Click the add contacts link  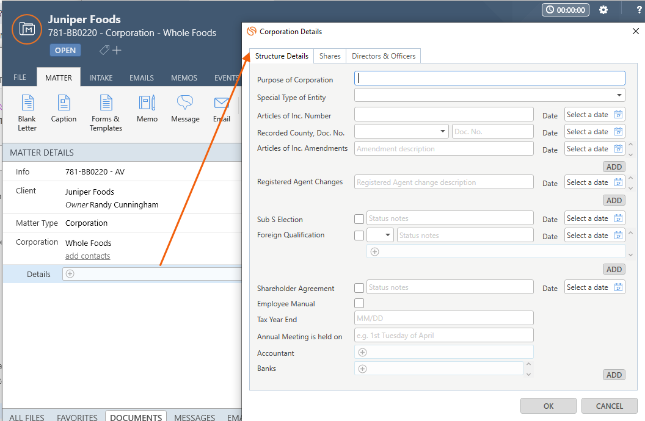pos(87,256)
